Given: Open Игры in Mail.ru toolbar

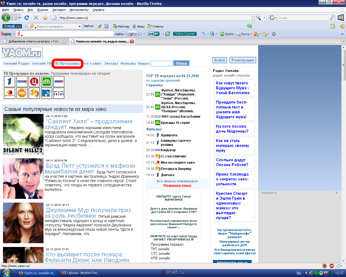Looking at the screenshot, I should [139, 26].
